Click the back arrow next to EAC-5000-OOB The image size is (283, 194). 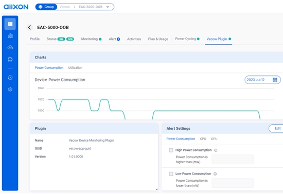click(x=30, y=27)
